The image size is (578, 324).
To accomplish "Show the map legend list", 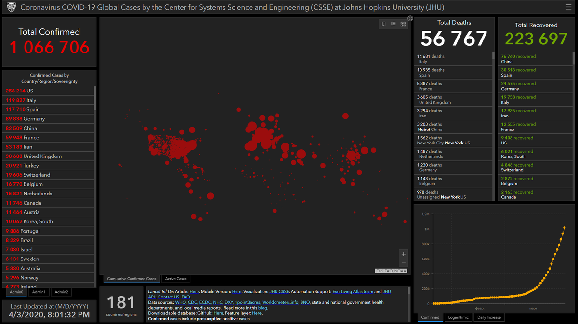I will point(394,24).
